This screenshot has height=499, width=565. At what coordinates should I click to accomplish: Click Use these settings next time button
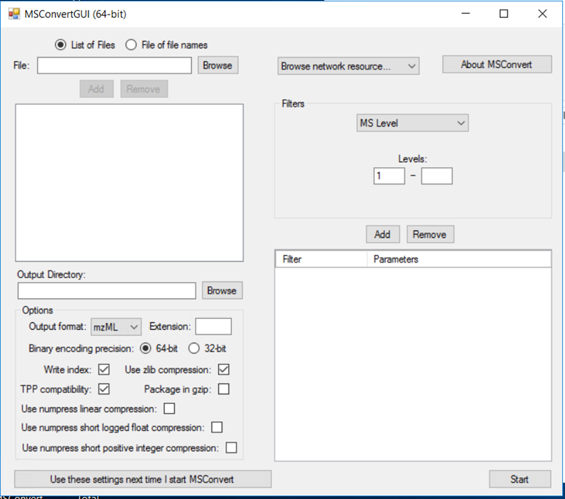tap(143, 479)
